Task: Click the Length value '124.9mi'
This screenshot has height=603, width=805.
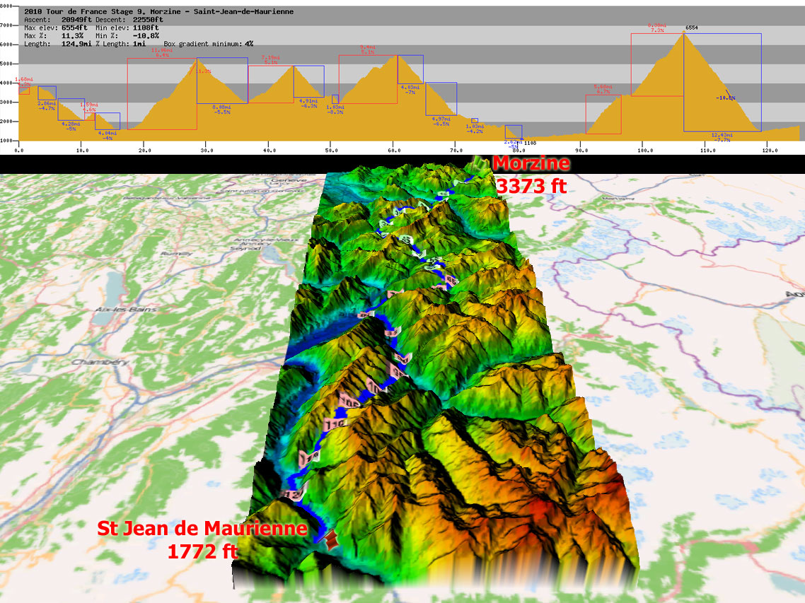Action: 76,44
